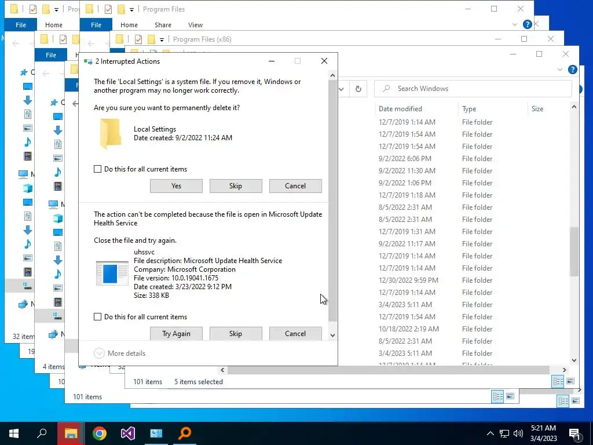
Task: Open the Windows Start menu
Action: 14,433
